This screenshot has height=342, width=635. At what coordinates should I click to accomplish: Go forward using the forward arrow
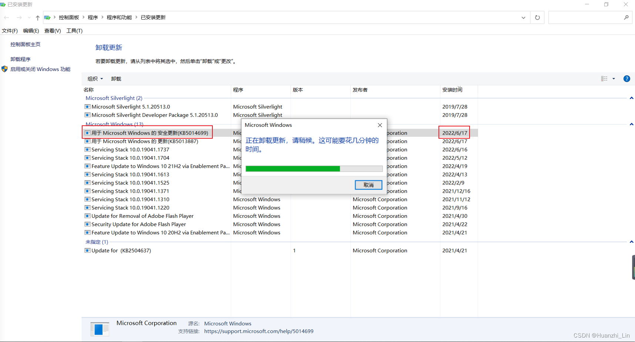(x=19, y=17)
